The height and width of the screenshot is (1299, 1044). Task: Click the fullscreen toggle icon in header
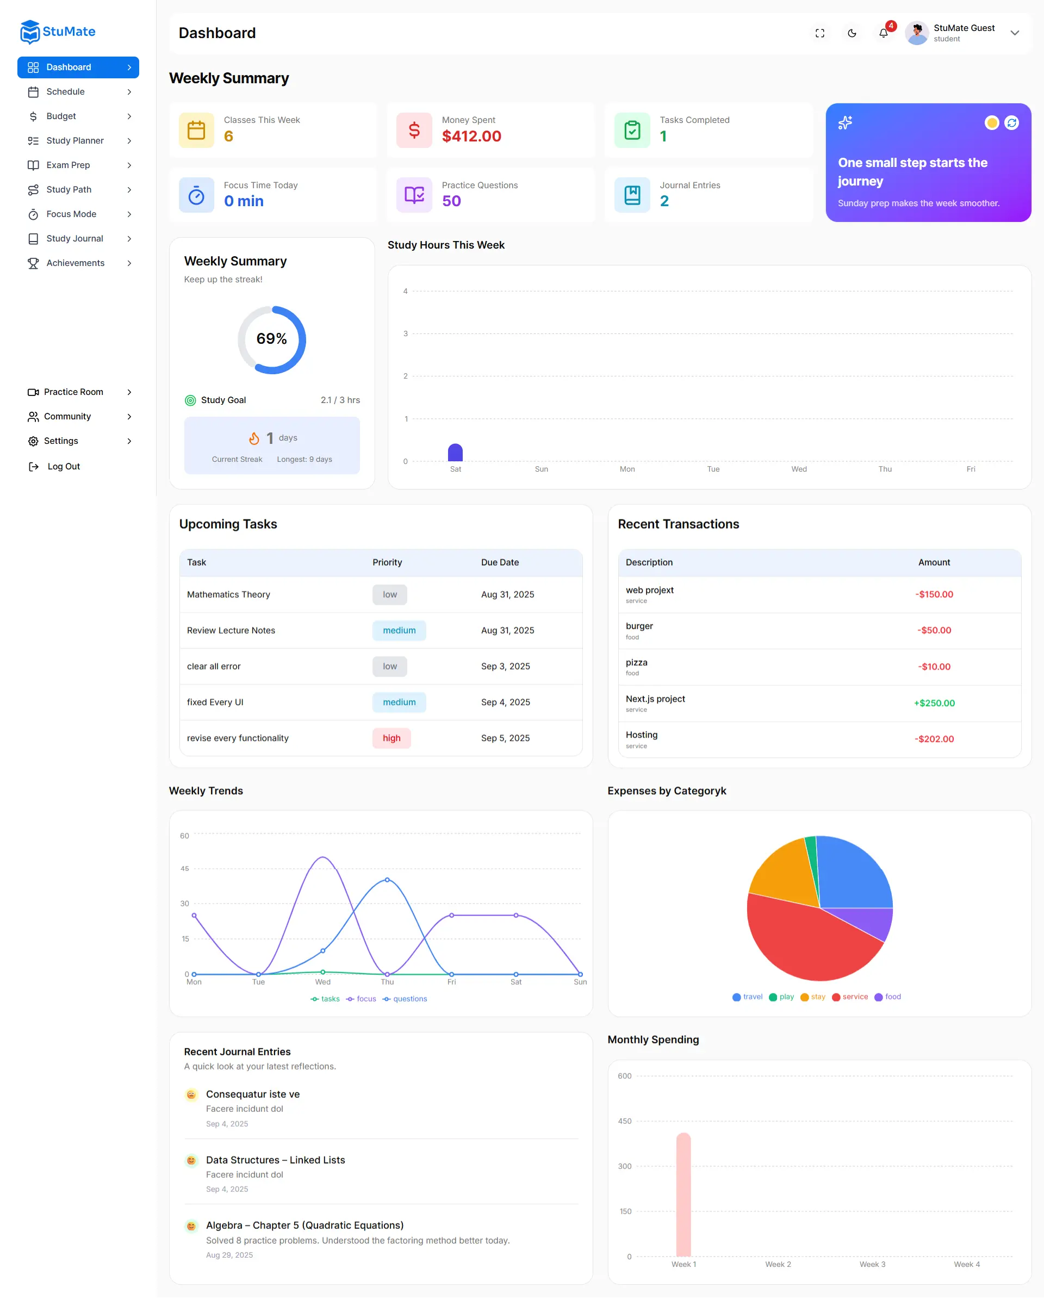pyautogui.click(x=819, y=33)
